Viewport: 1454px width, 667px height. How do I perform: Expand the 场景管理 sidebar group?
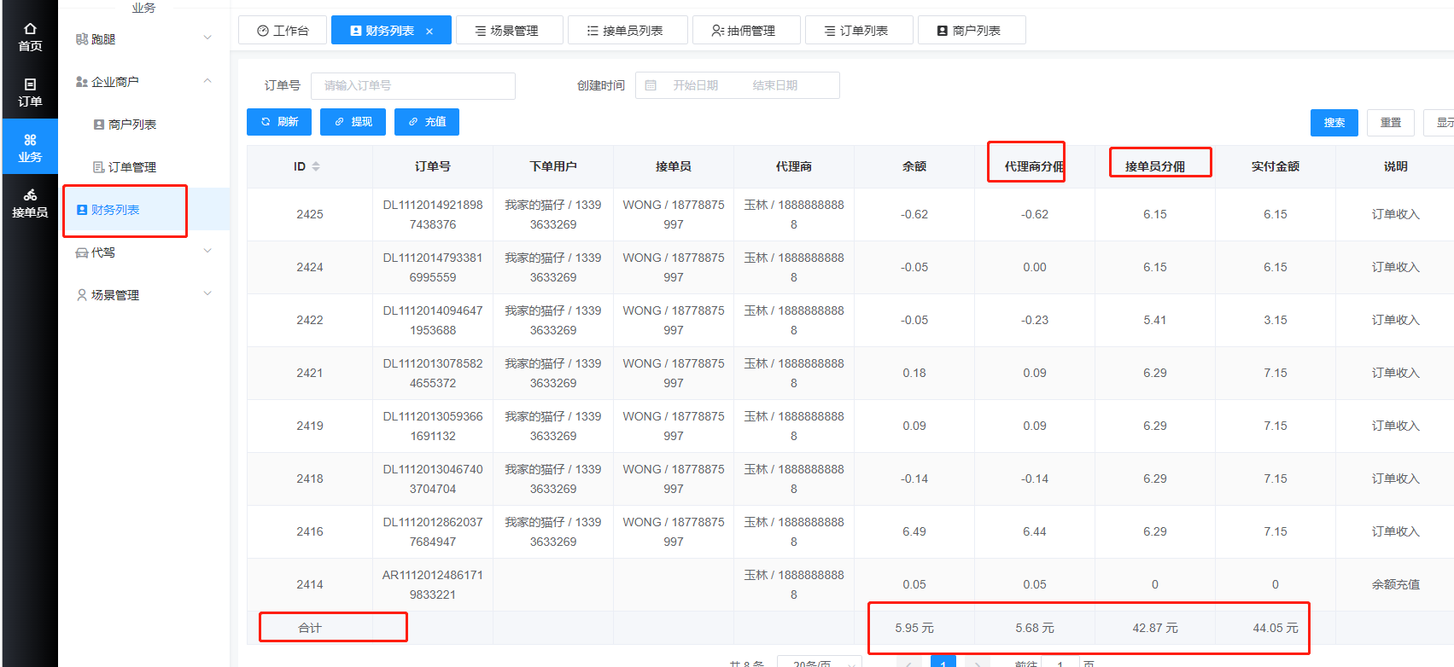[143, 294]
